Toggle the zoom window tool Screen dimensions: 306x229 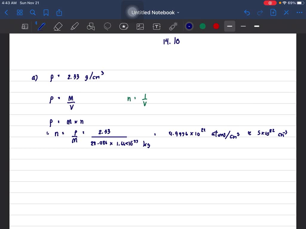[25, 27]
